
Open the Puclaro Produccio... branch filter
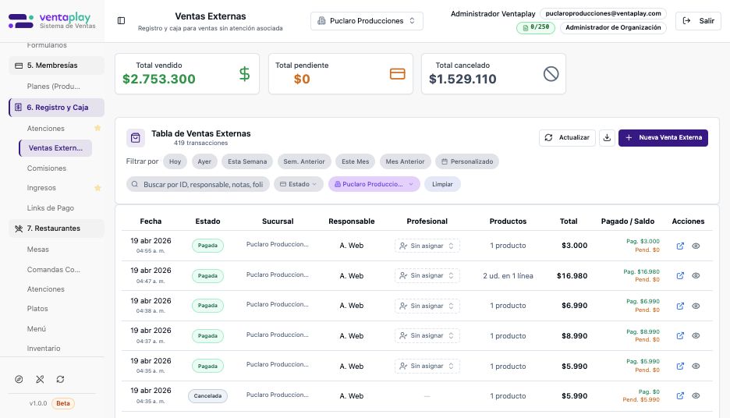[x=374, y=184]
